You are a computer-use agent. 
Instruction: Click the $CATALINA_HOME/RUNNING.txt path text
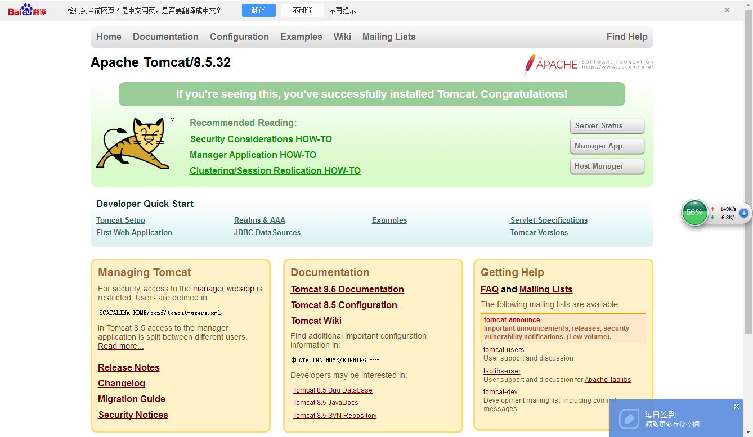click(x=335, y=360)
